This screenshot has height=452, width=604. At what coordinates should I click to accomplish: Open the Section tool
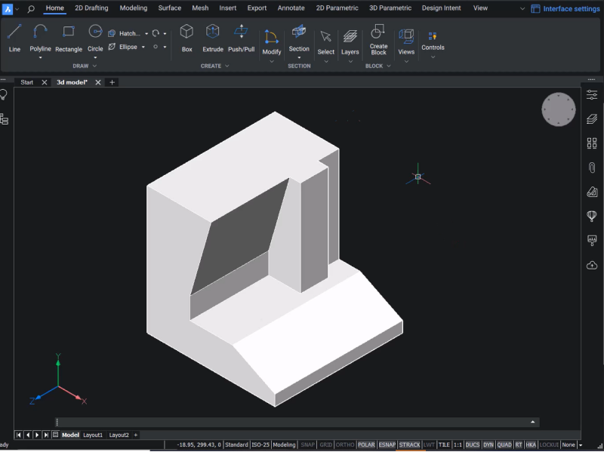299,38
